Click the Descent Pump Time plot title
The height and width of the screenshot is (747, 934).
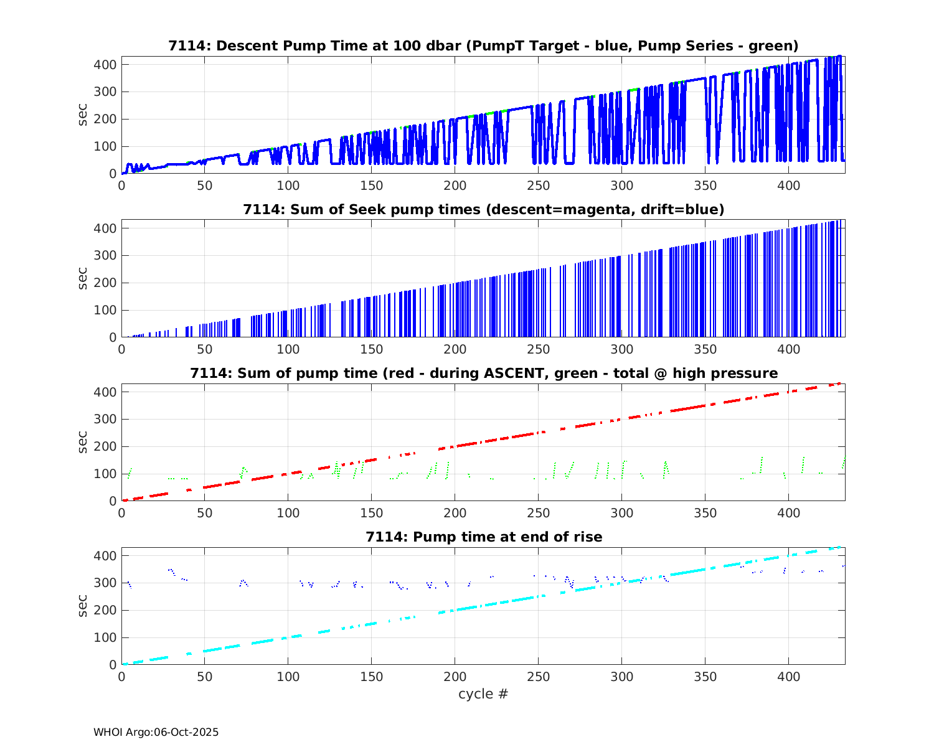pyautogui.click(x=483, y=46)
